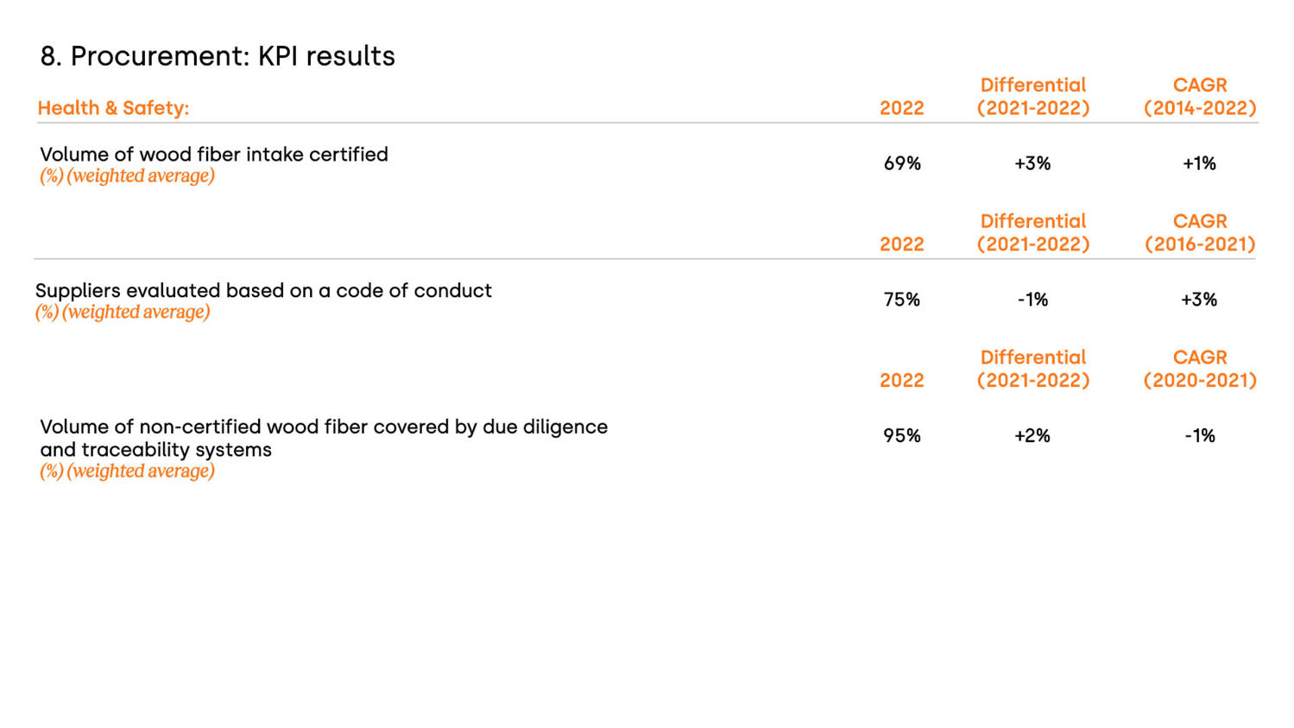Select the 69% value for 2022

[x=902, y=163]
